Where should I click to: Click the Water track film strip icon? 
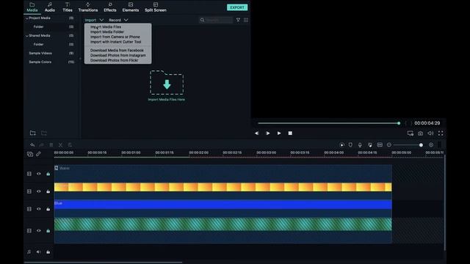29,174
